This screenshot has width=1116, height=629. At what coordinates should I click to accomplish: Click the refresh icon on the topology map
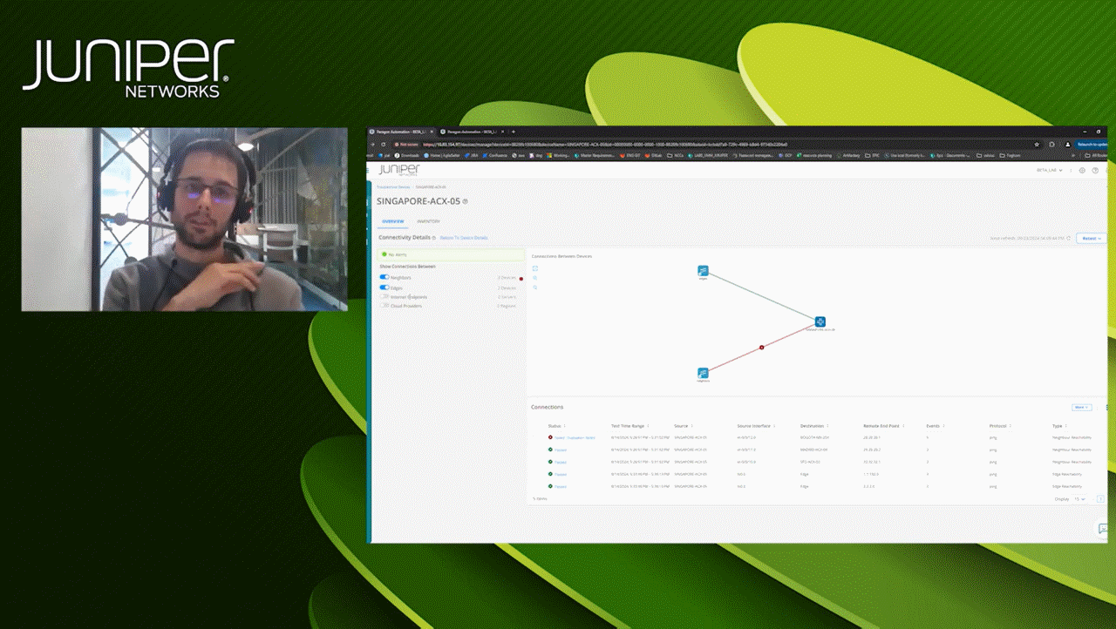point(534,268)
